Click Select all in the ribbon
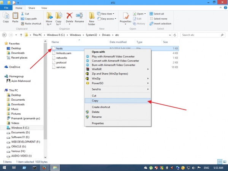228x171 pixels. pyautogui.click(x=157, y=14)
